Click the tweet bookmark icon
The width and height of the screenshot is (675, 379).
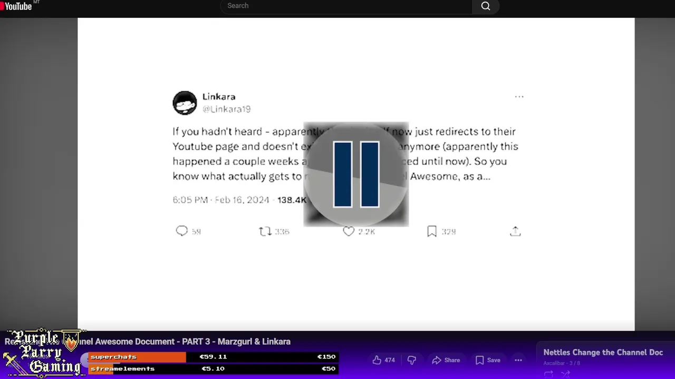pyautogui.click(x=432, y=231)
